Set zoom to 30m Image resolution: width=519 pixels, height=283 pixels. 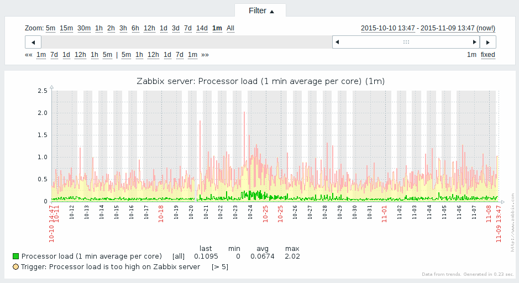[84, 28]
